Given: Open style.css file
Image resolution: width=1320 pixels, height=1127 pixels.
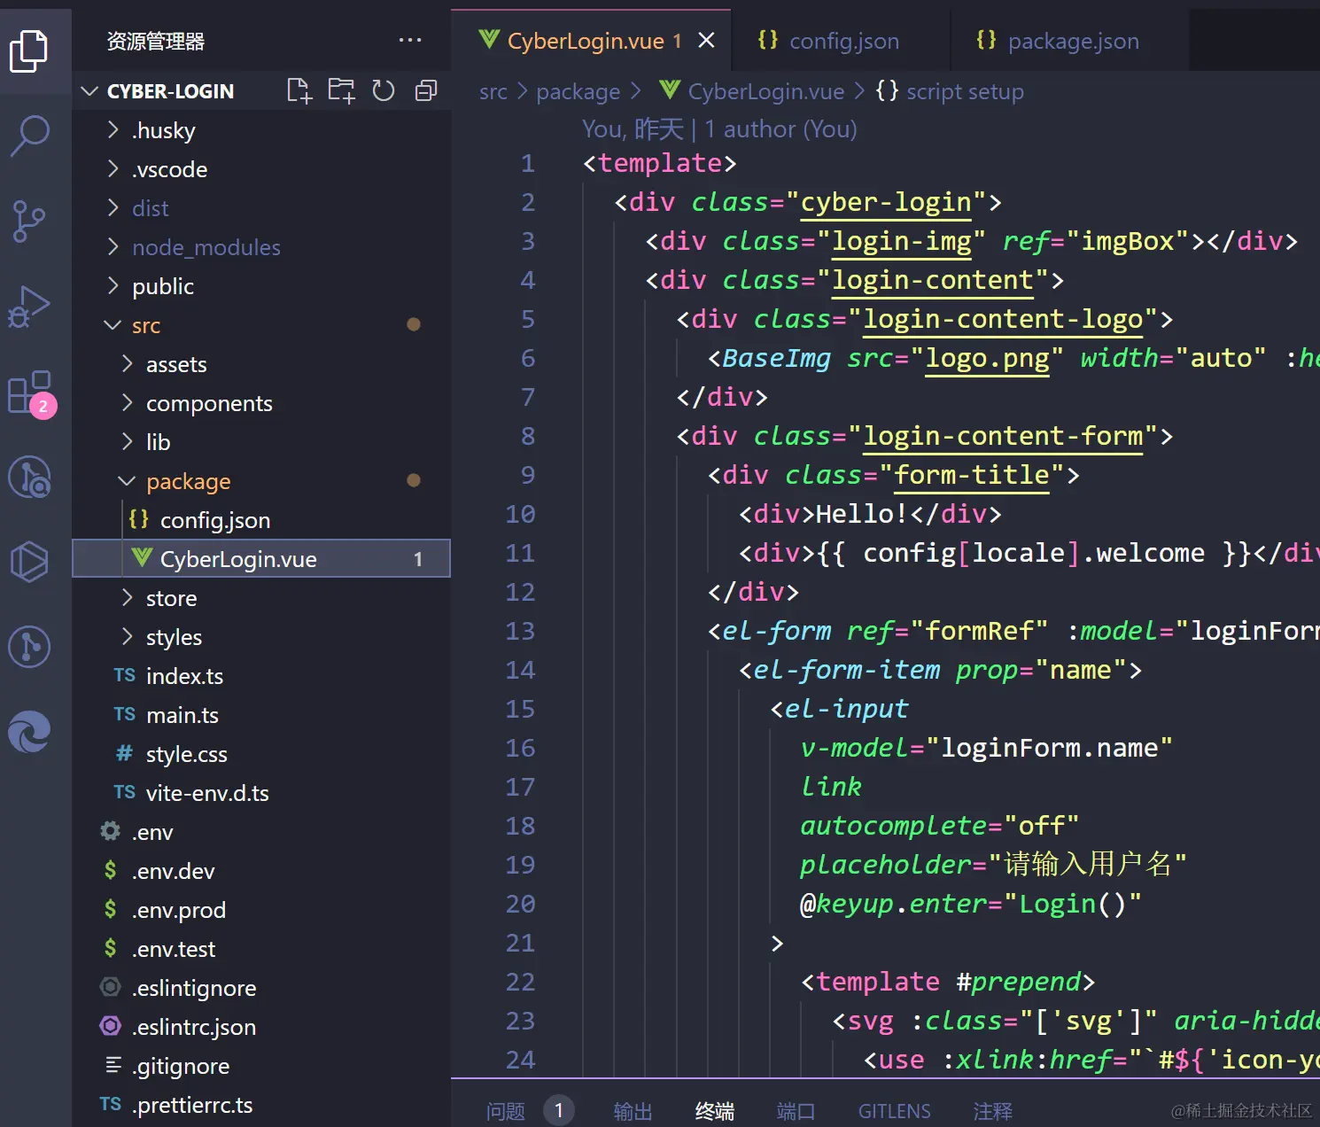Looking at the screenshot, I should pyautogui.click(x=261, y=754).
